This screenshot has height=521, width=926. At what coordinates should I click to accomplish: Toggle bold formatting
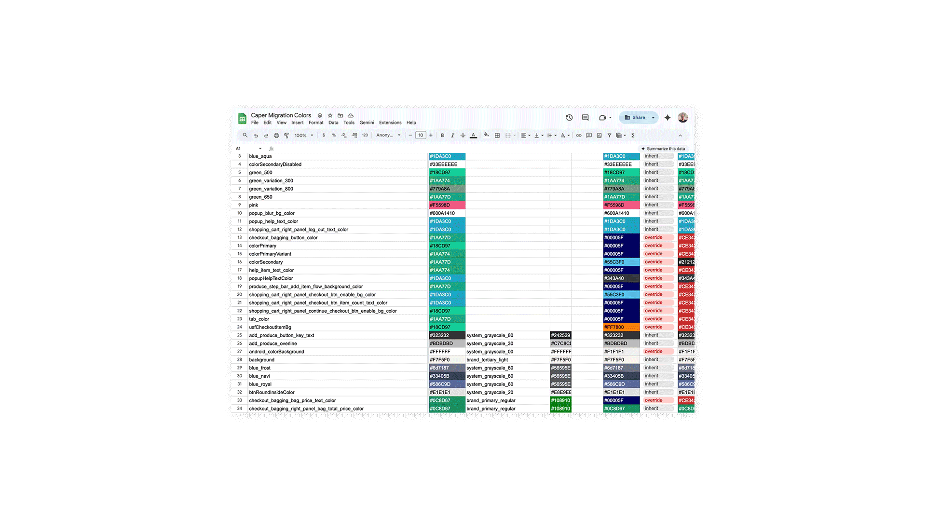point(442,136)
